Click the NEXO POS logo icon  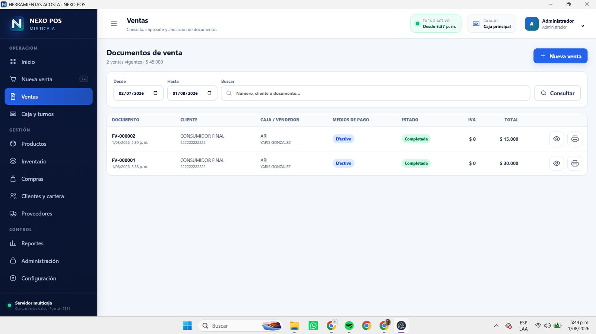(x=17, y=24)
